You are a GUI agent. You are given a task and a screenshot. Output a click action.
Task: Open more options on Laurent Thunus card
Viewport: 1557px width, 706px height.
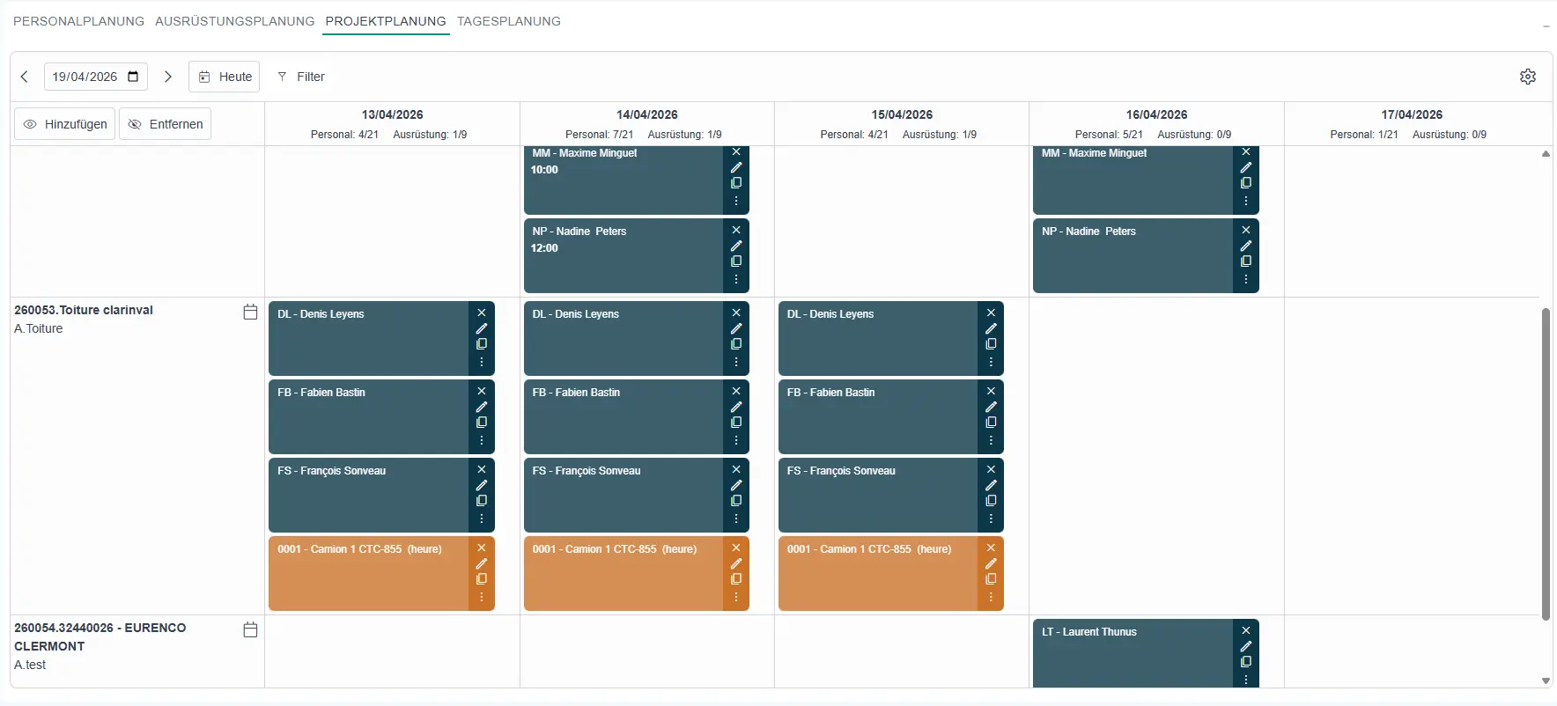coord(1246,679)
